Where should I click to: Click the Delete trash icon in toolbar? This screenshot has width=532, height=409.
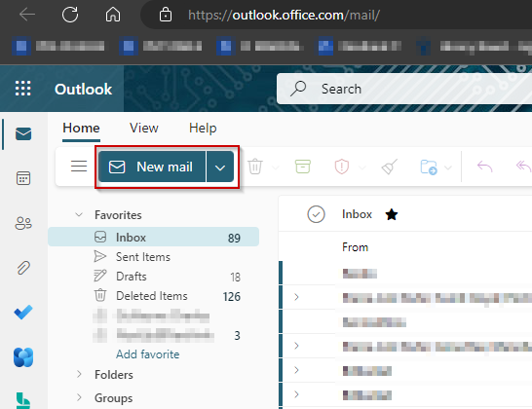pos(255,167)
